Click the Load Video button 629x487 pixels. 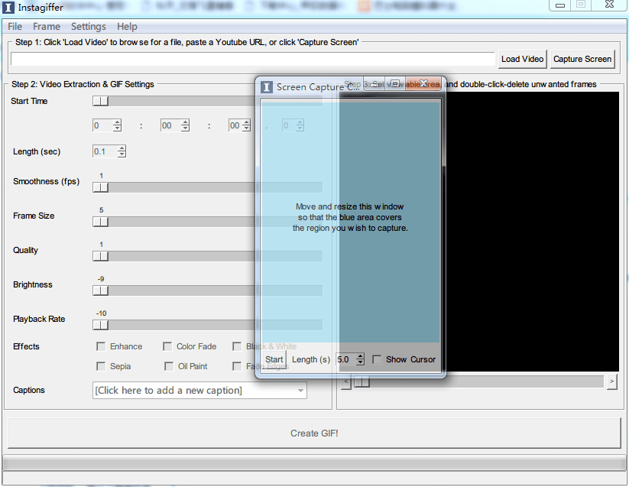[522, 59]
